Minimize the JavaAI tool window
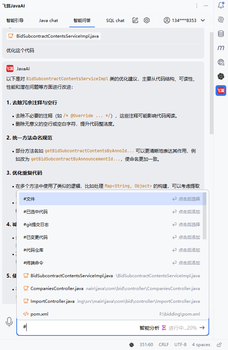 click(x=206, y=6)
